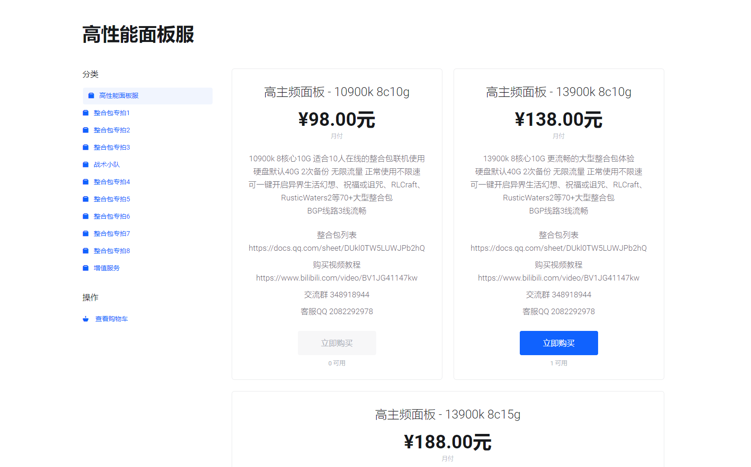The image size is (751, 467).
Task: Click the folder icon next to 整合包专拍5
Action: click(86, 199)
